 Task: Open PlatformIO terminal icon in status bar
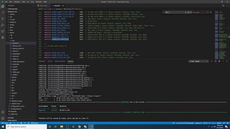[28, 123]
